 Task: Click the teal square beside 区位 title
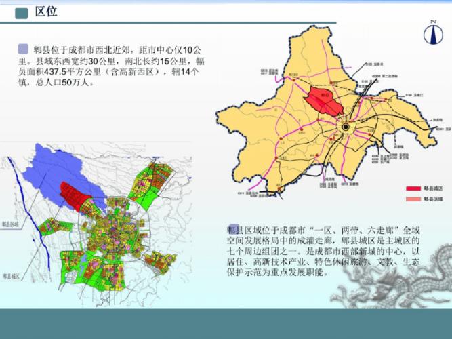(x=22, y=14)
